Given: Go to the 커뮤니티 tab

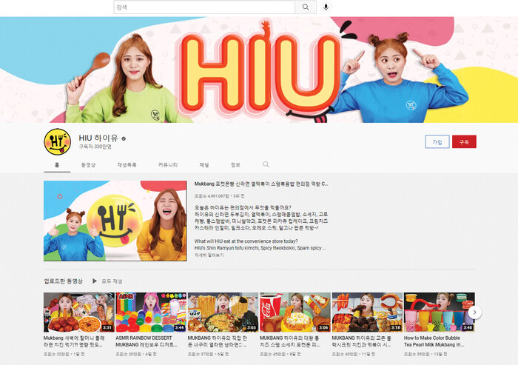Looking at the screenshot, I should pos(168,164).
